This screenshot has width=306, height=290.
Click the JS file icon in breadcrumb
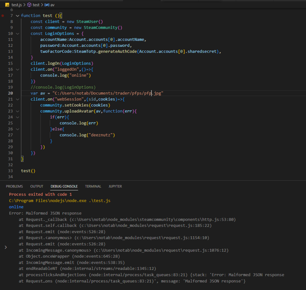[7, 5]
